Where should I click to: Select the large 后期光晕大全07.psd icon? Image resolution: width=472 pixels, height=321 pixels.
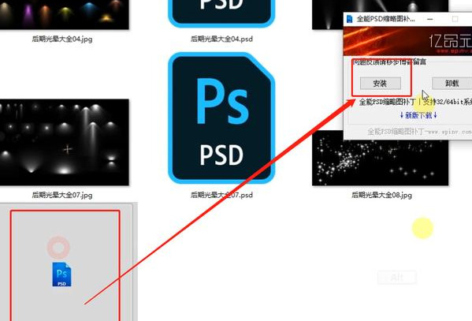click(x=221, y=118)
